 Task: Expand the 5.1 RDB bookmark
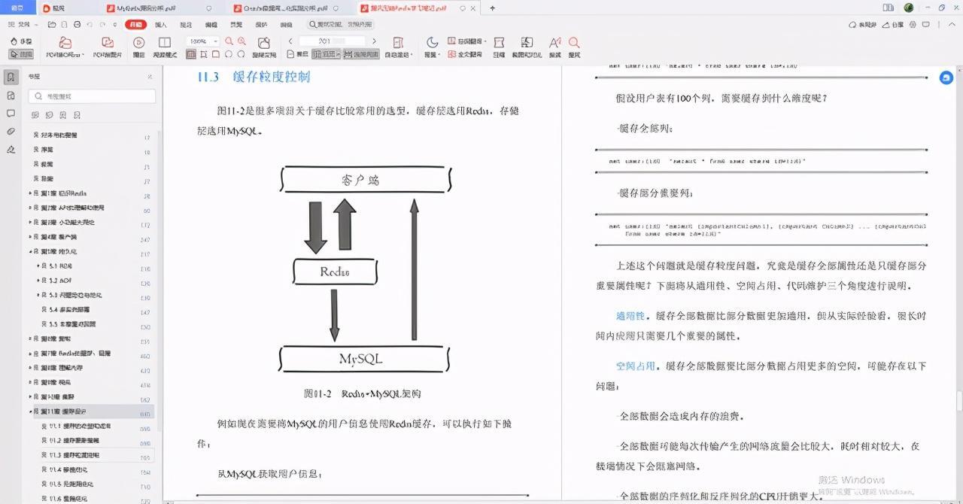(x=39, y=266)
